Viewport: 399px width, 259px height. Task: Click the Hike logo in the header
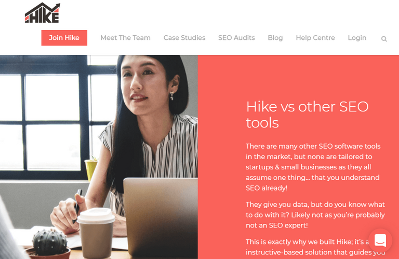pyautogui.click(x=43, y=13)
